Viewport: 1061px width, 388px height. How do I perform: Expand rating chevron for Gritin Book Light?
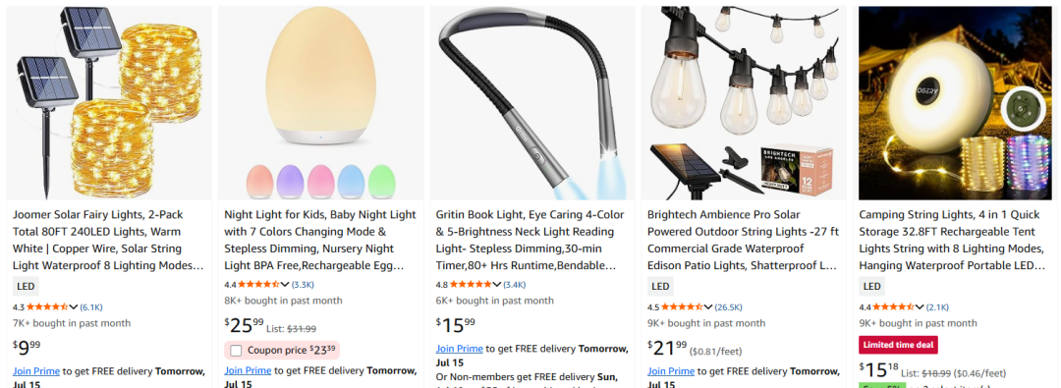click(497, 285)
